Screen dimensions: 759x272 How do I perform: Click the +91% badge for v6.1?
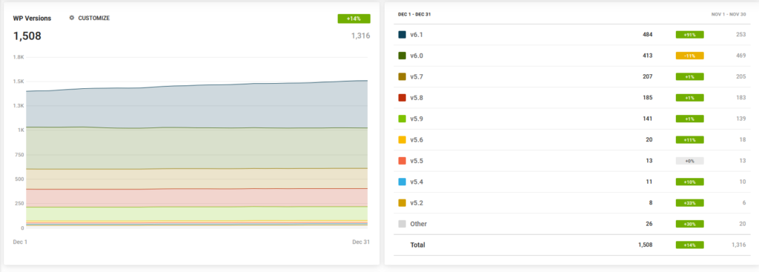[x=690, y=35]
